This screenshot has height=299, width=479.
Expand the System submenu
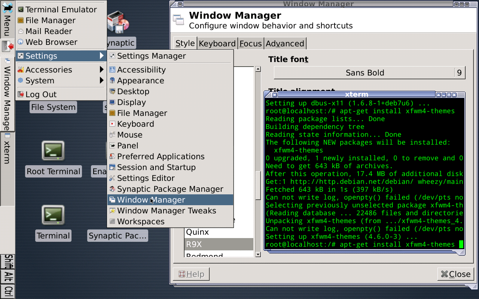click(39, 80)
